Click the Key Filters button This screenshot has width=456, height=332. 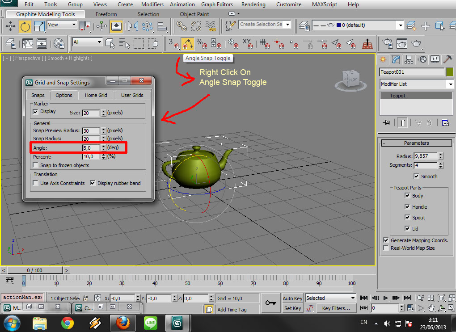tap(336, 308)
